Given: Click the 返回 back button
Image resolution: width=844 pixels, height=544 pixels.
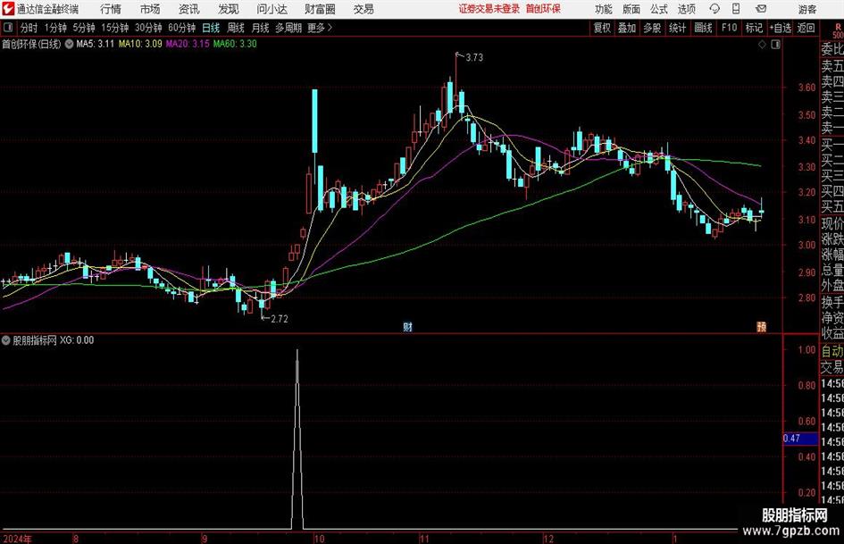Looking at the screenshot, I should coord(806,28).
